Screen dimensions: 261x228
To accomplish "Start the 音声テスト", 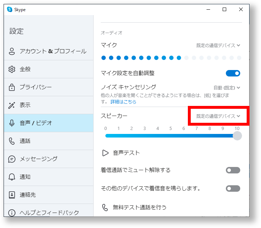I will click(x=121, y=153).
